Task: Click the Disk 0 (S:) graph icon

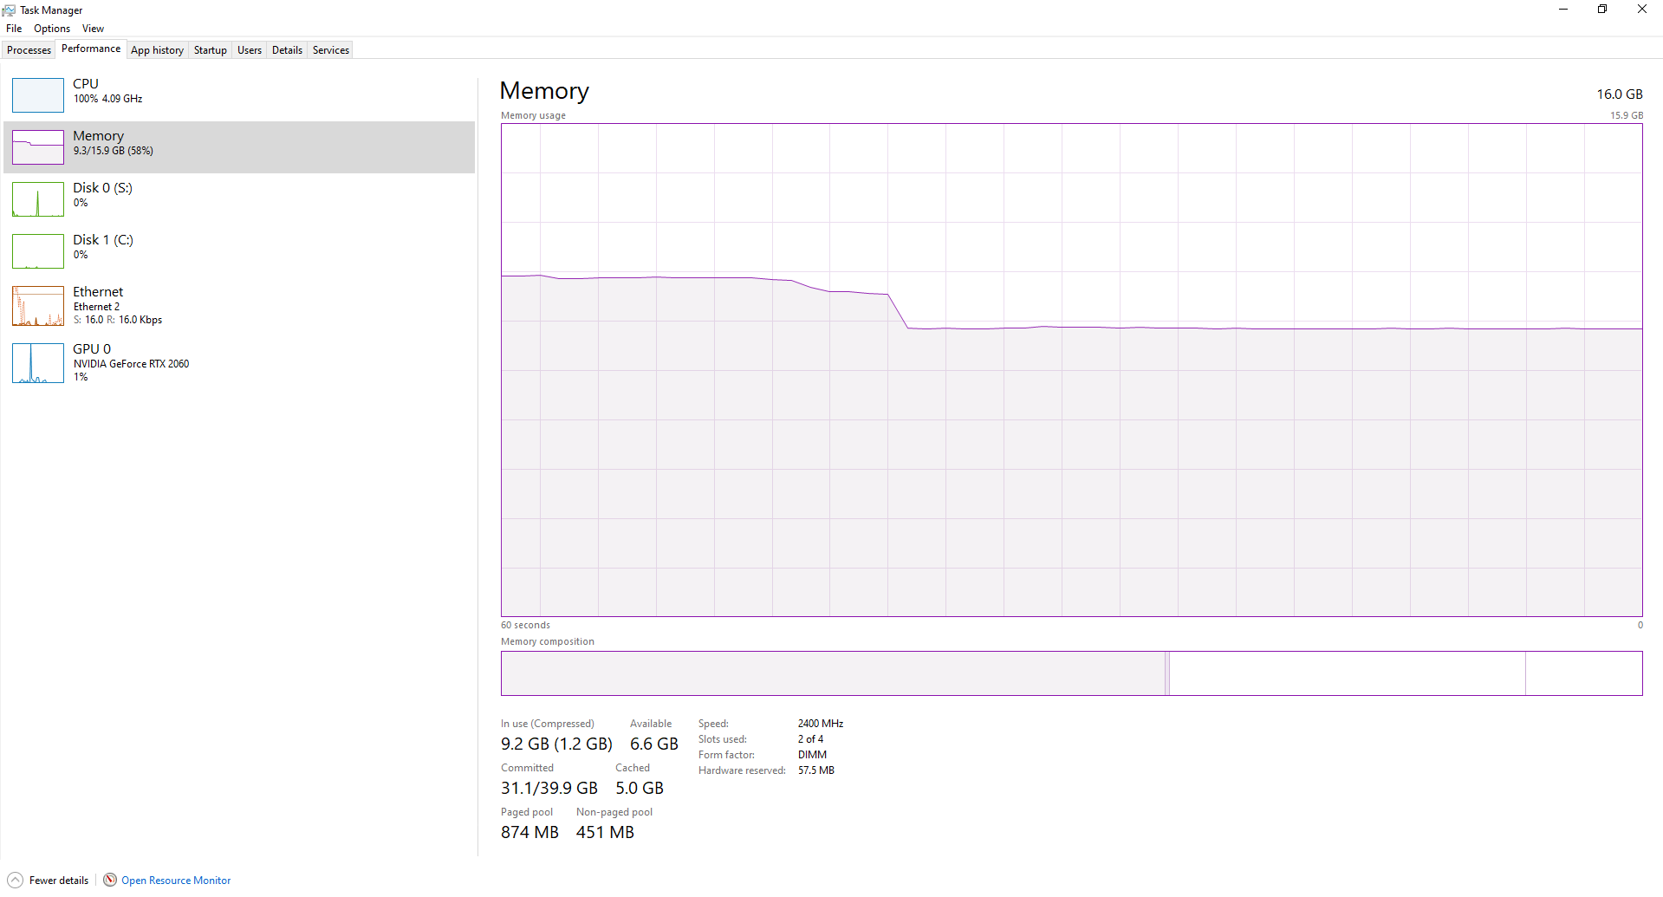Action: [38, 199]
